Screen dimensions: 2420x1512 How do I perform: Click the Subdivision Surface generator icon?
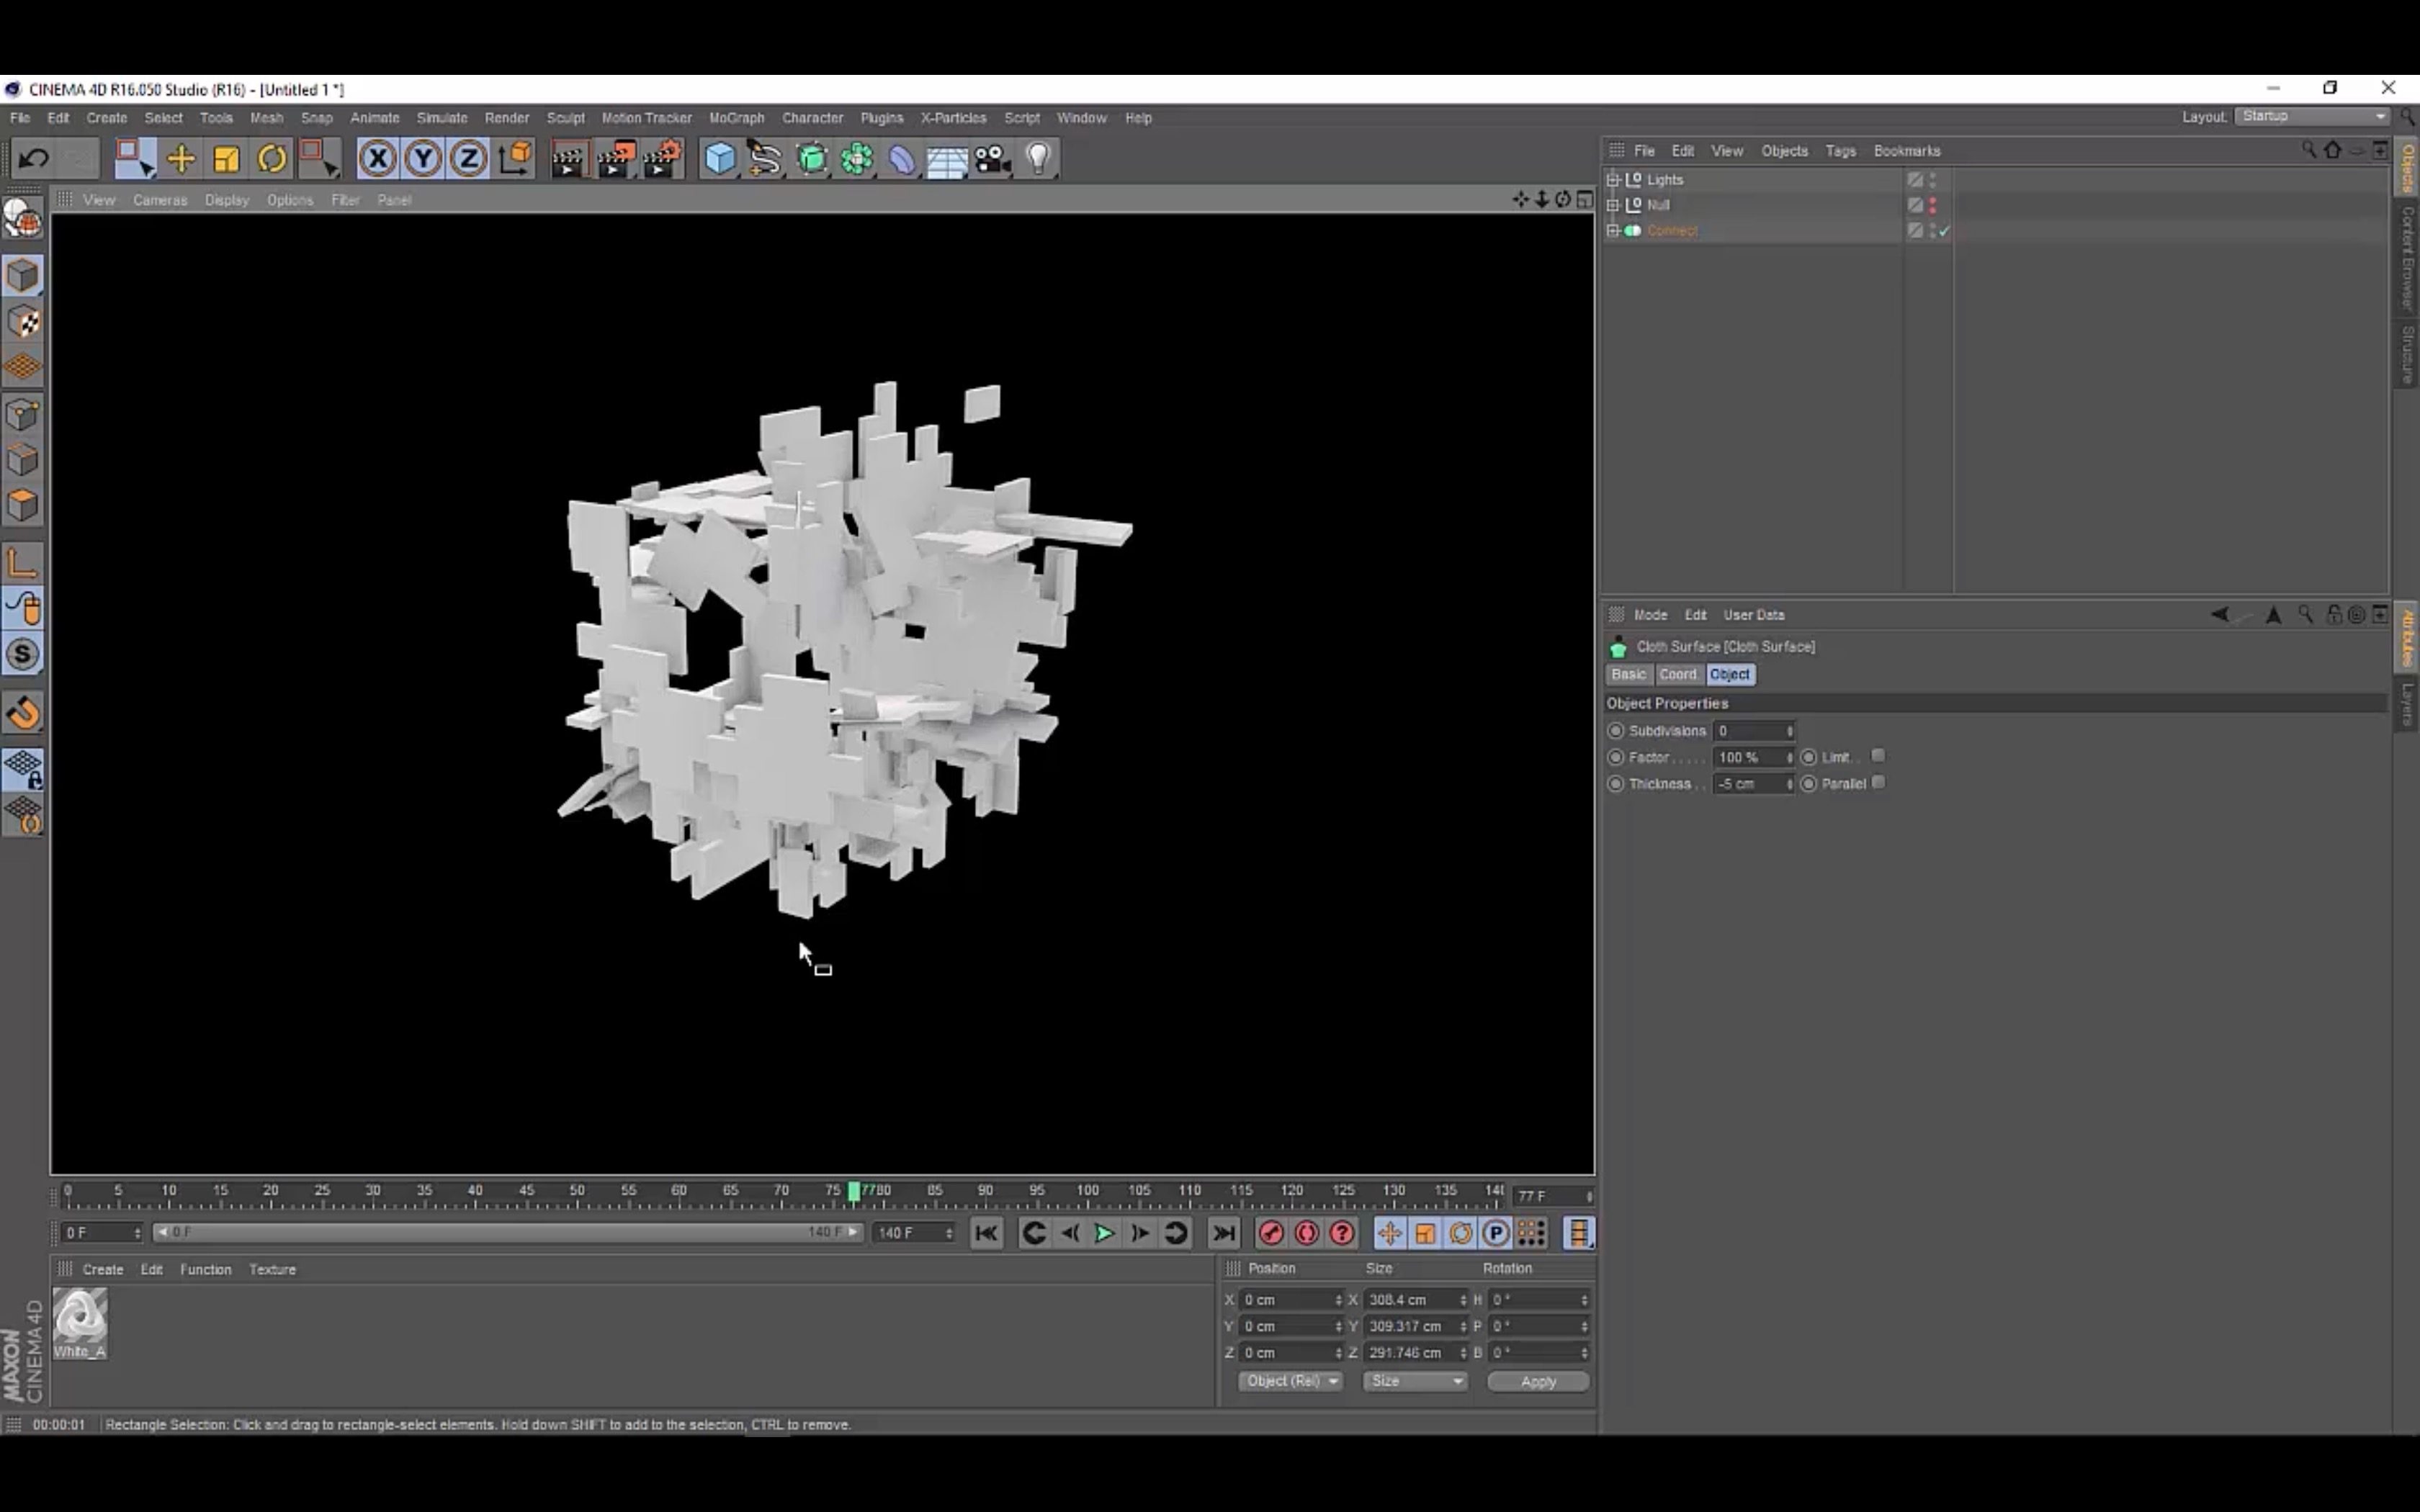(812, 159)
